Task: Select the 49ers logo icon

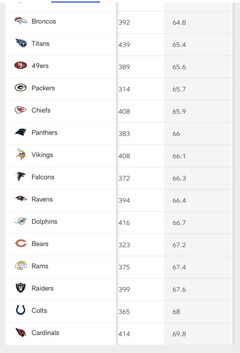Action: 21,65
